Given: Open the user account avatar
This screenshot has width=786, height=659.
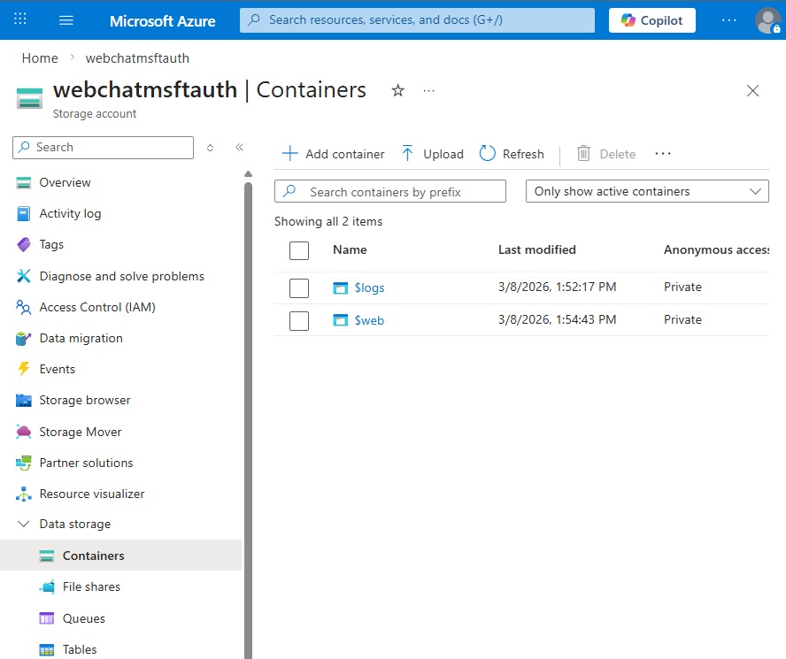Looking at the screenshot, I should click(767, 19).
